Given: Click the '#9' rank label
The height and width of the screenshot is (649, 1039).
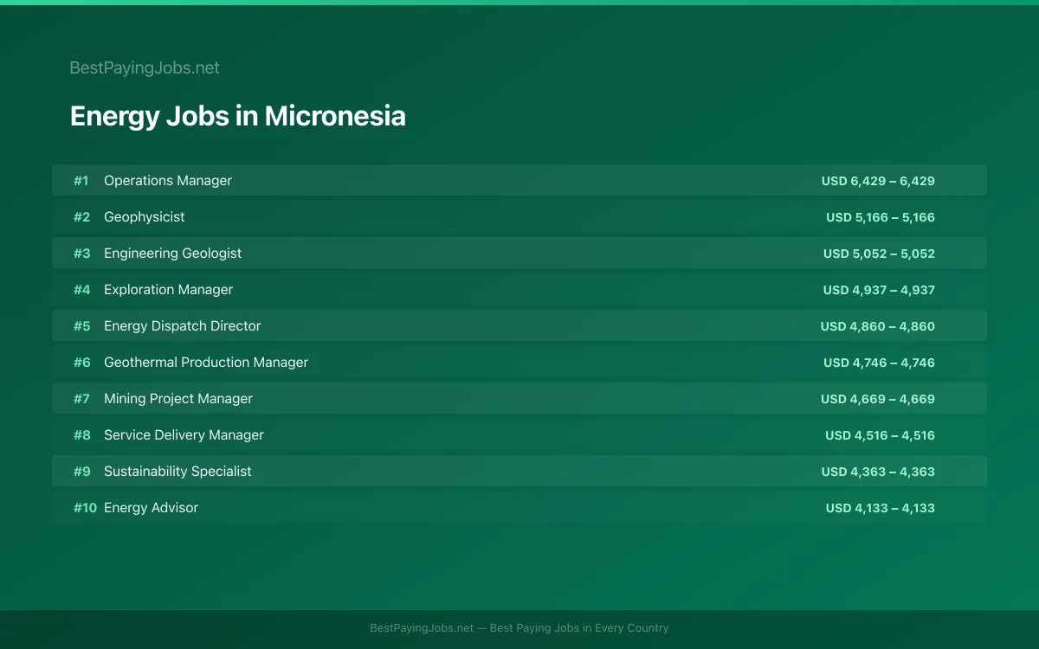Looking at the screenshot, I should (x=81, y=472).
